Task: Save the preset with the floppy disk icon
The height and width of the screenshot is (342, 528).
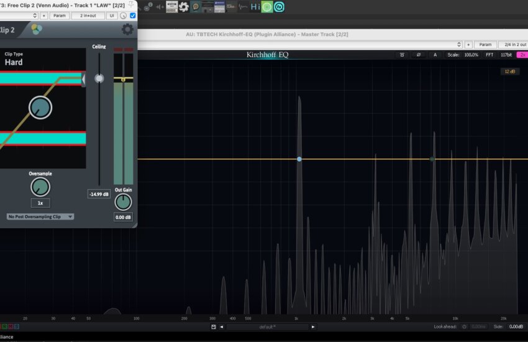Action: 213,326
